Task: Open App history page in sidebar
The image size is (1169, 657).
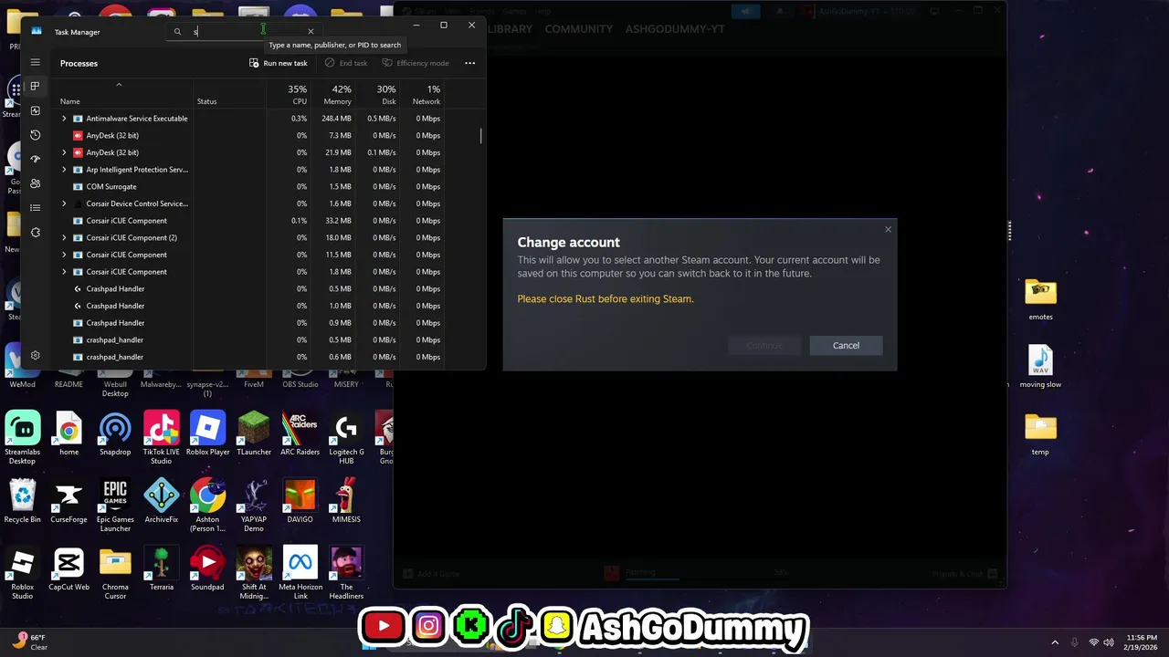Action: [35, 135]
